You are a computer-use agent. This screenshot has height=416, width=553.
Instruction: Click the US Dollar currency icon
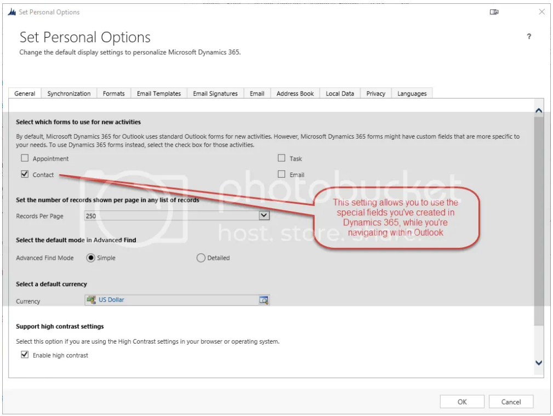pyautogui.click(x=91, y=300)
